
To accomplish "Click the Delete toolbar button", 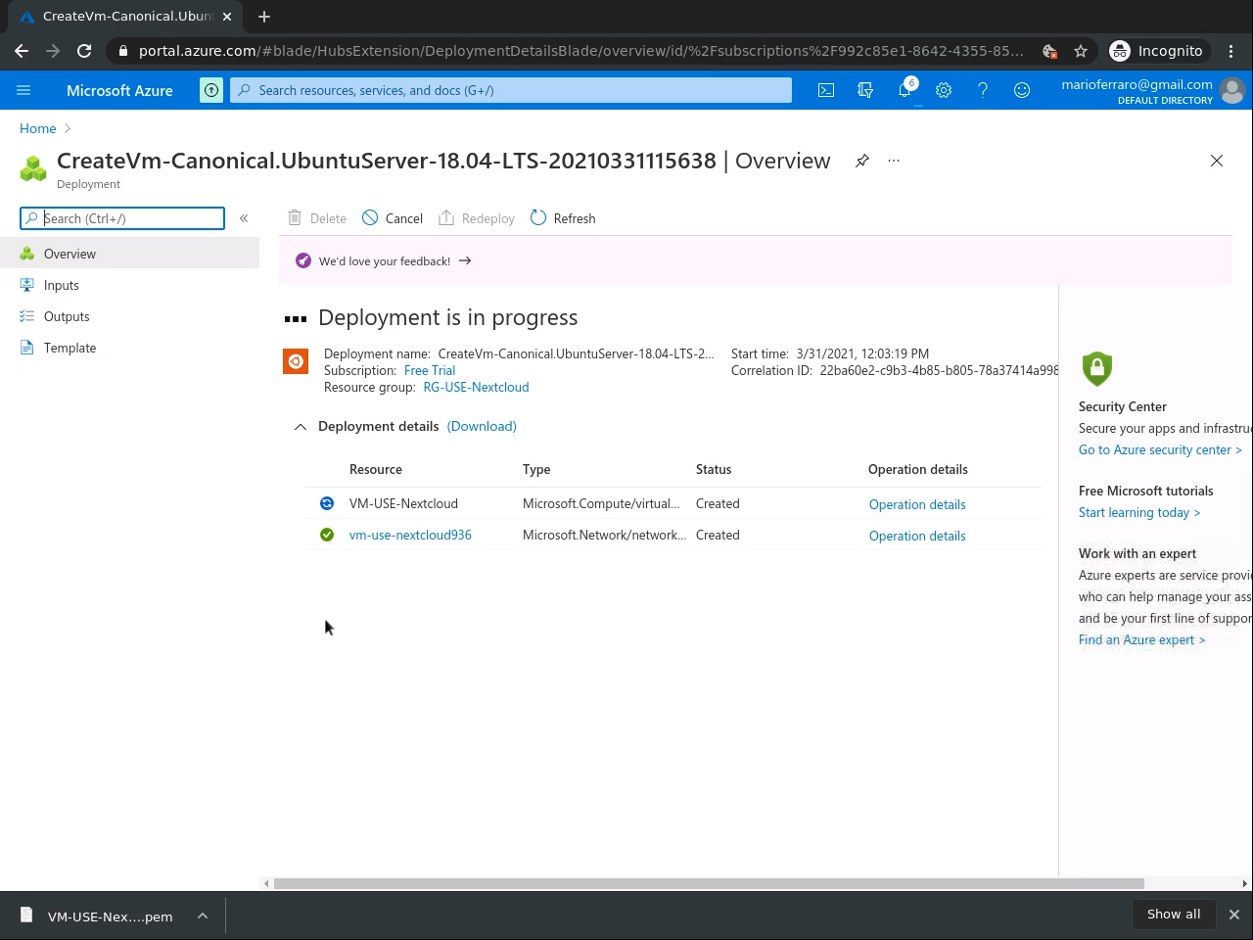I will pos(317,218).
